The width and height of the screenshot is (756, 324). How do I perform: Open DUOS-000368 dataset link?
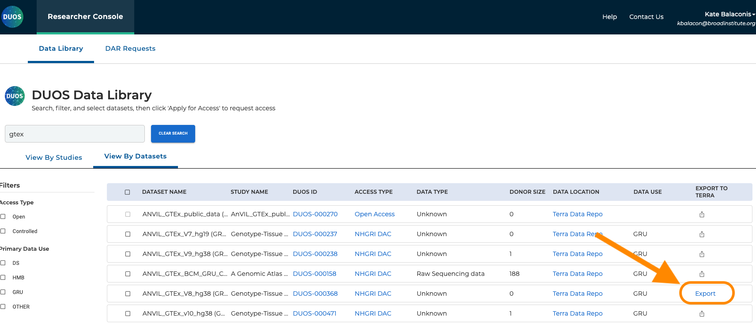[x=315, y=294]
